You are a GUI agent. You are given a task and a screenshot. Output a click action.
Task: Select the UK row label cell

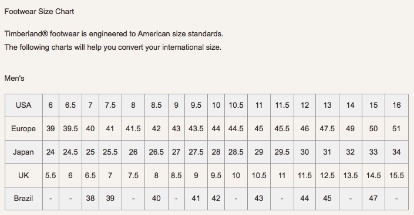tap(23, 176)
